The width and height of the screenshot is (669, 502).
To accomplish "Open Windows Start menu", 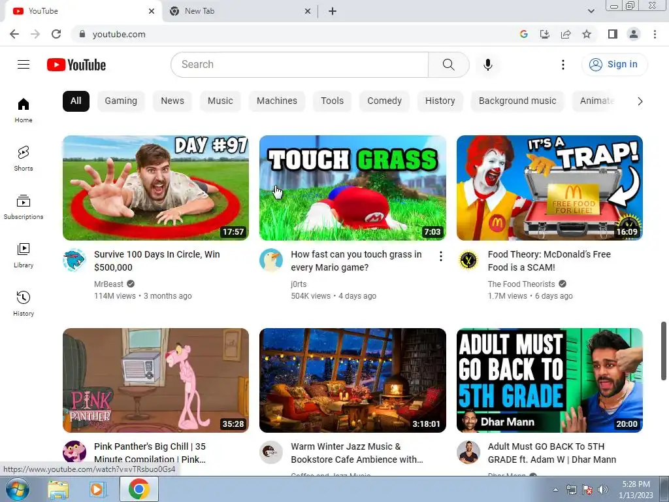I will click(18, 489).
